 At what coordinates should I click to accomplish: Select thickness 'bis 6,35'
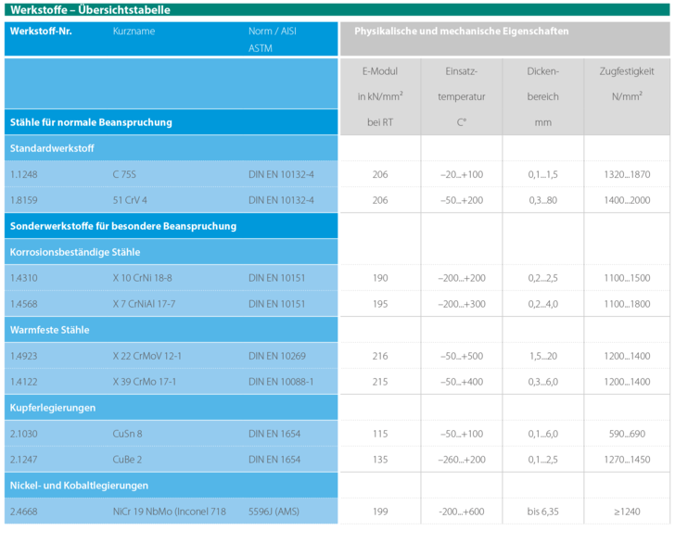[542, 512]
